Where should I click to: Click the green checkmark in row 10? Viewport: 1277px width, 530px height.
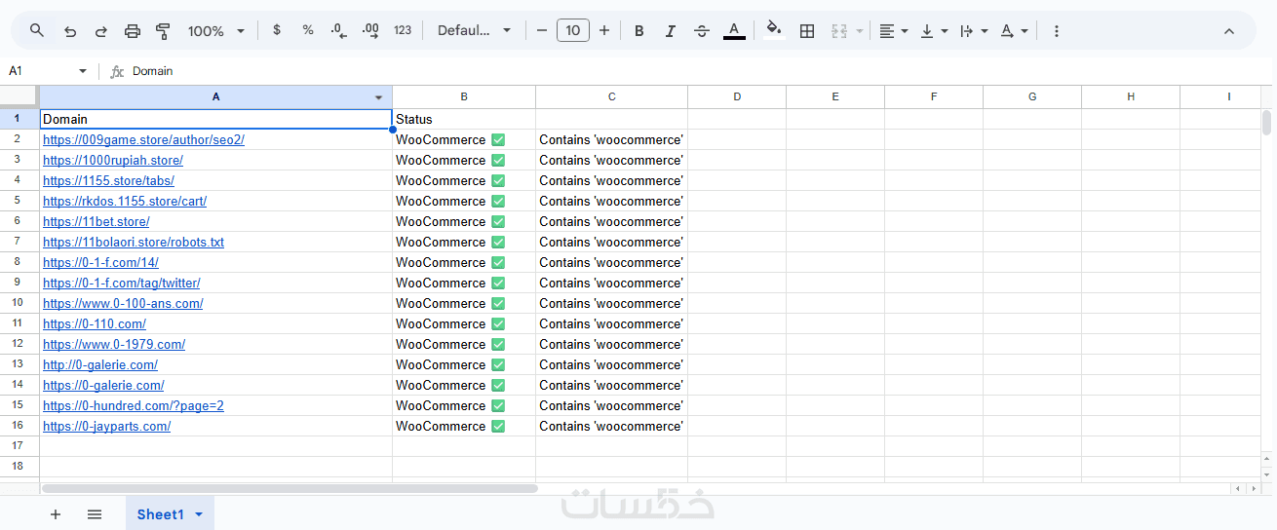(498, 303)
